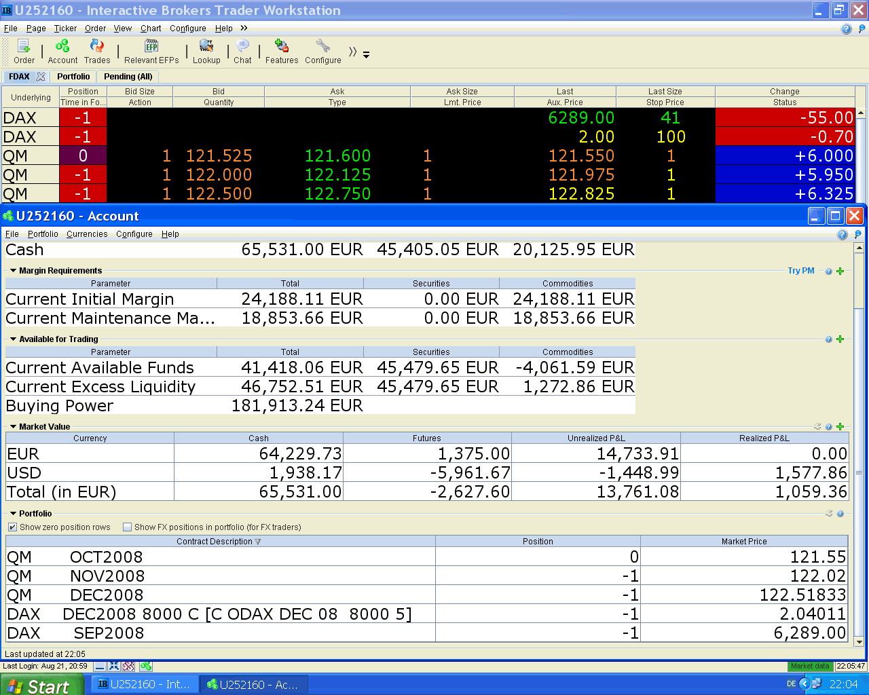Open the Ticker menu
The height and width of the screenshot is (695, 869).
pyautogui.click(x=65, y=29)
